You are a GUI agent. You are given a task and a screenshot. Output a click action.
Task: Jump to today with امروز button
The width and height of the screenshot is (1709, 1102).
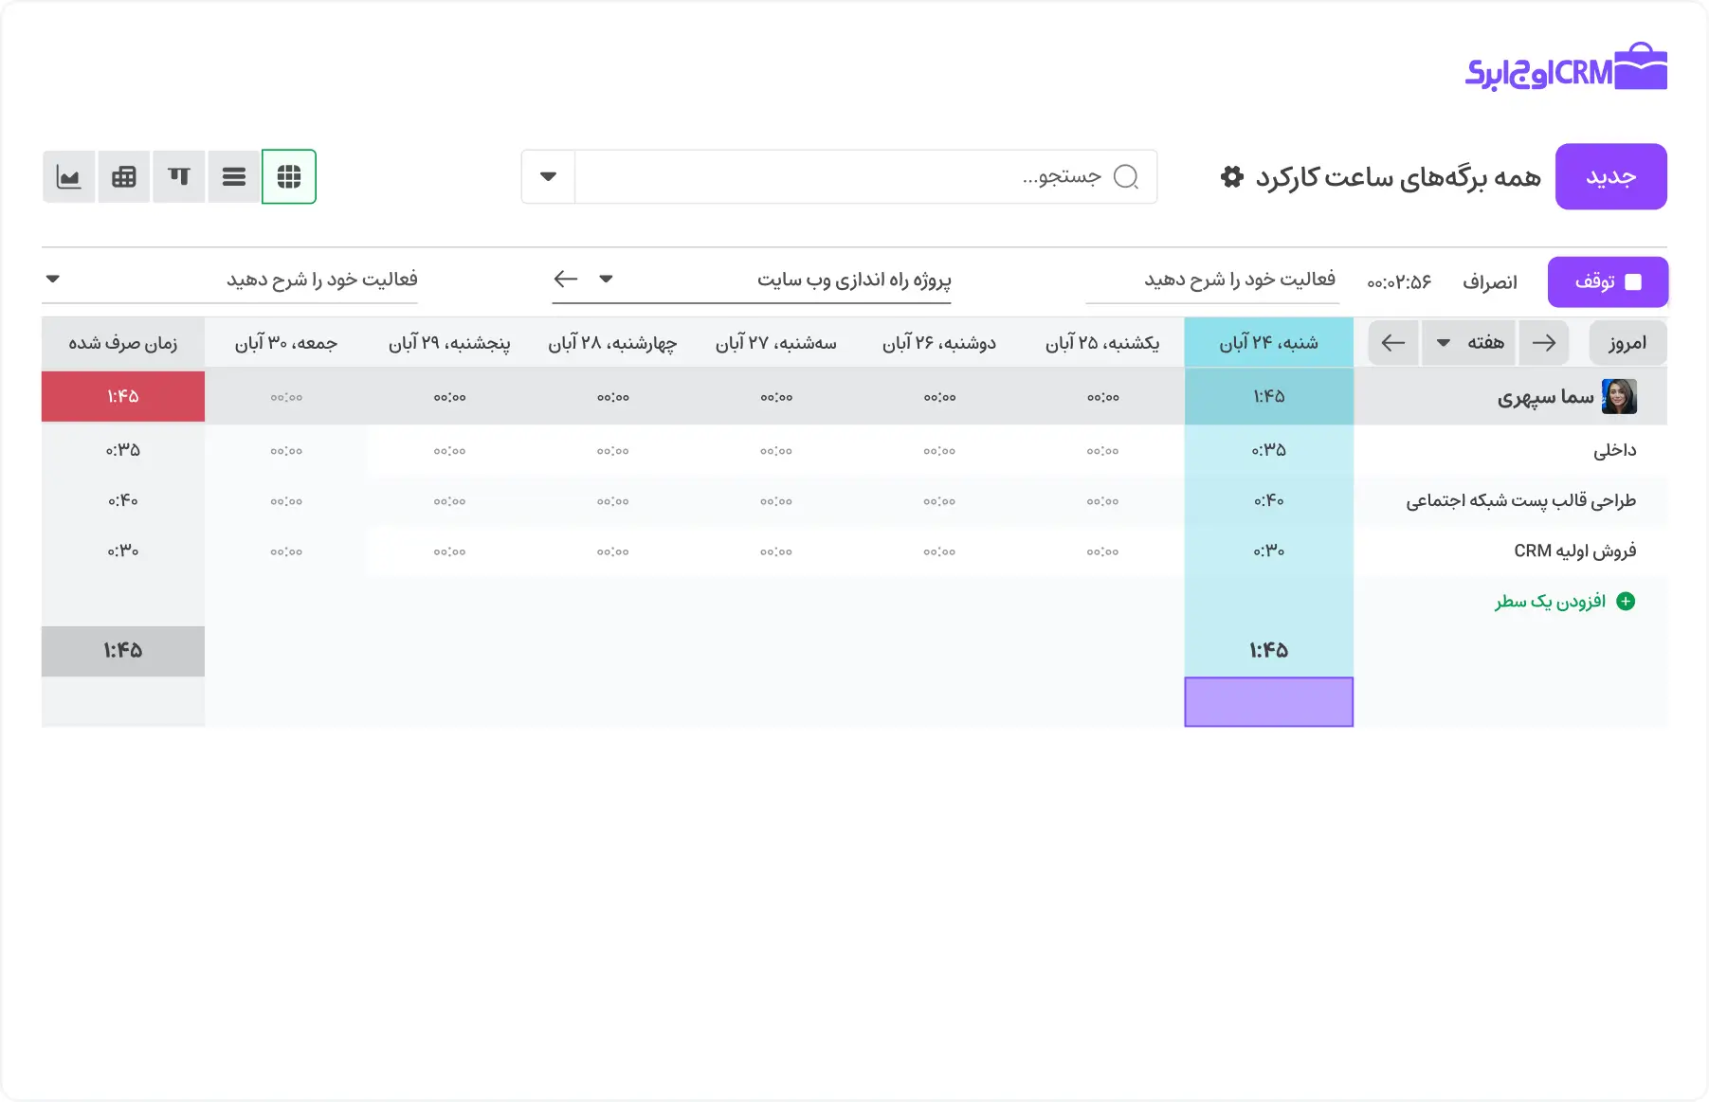1627,343
